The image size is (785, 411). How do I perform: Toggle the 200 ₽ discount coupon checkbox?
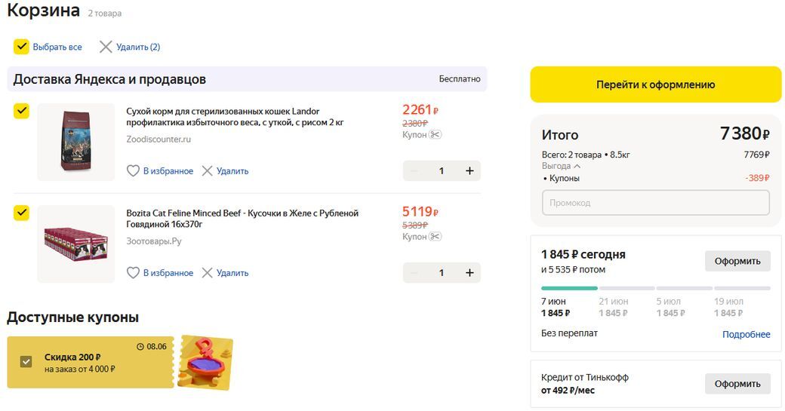coord(26,362)
